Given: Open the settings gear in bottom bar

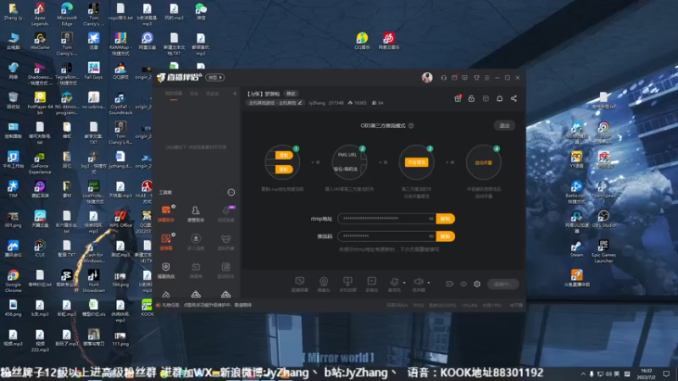Looking at the screenshot, I should [477, 284].
